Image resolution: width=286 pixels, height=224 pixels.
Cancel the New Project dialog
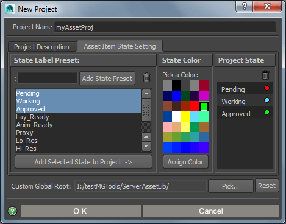click(x=211, y=211)
